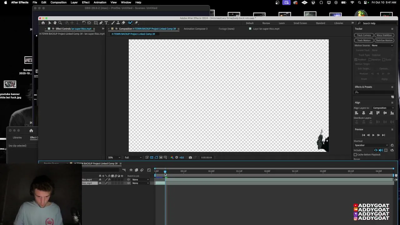Screen dimensions: 400x225
Task: Click the motion blur enable icon
Action: 142,170
